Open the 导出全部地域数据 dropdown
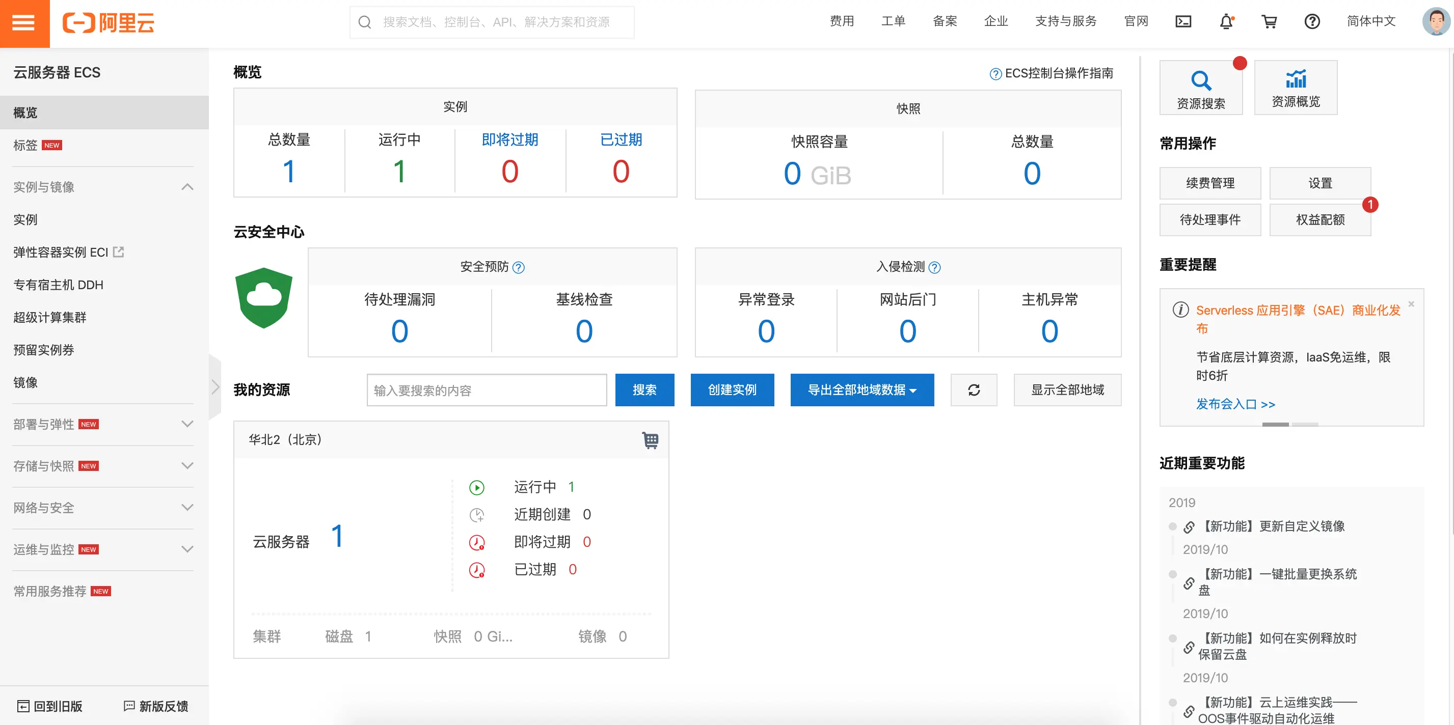 tap(861, 390)
